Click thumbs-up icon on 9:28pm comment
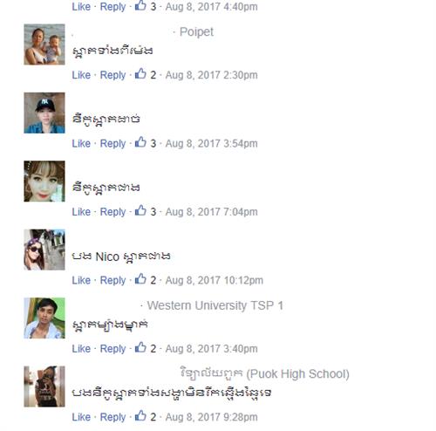Viewport: 436px width, 431px height. coord(140,416)
